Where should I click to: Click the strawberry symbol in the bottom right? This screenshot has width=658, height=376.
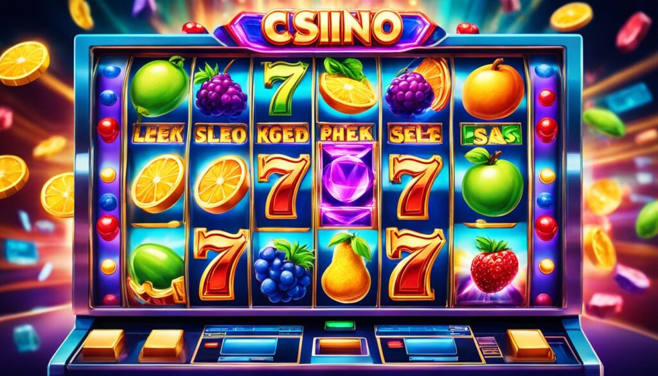[x=494, y=264]
